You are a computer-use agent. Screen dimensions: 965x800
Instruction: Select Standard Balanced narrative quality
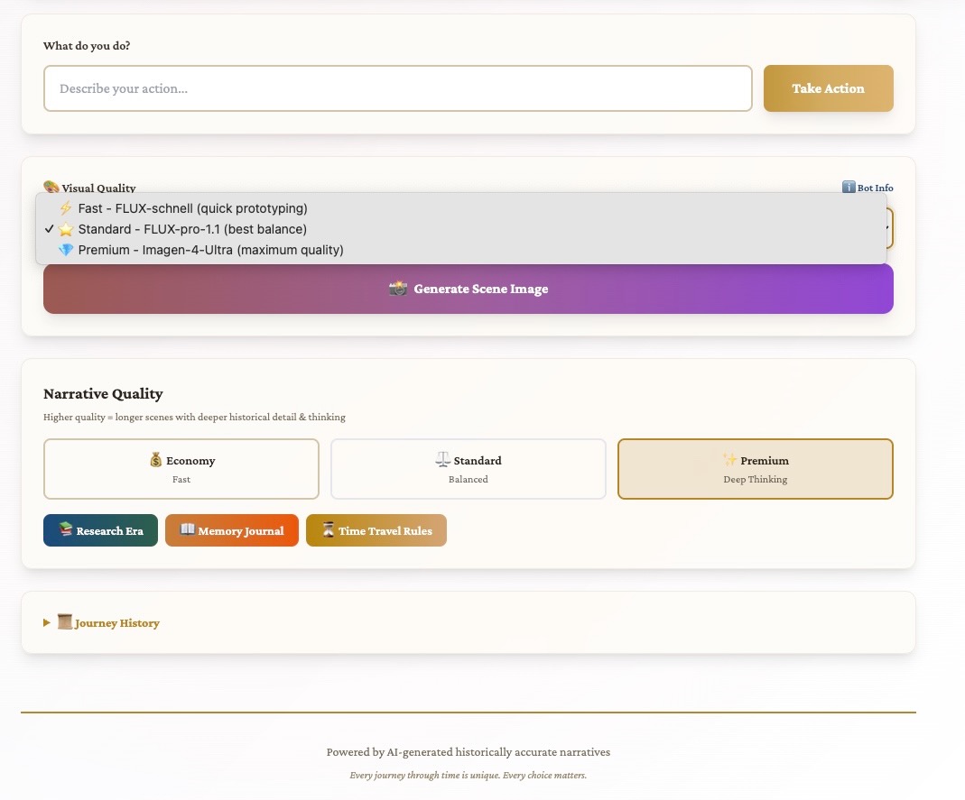pyautogui.click(x=468, y=469)
